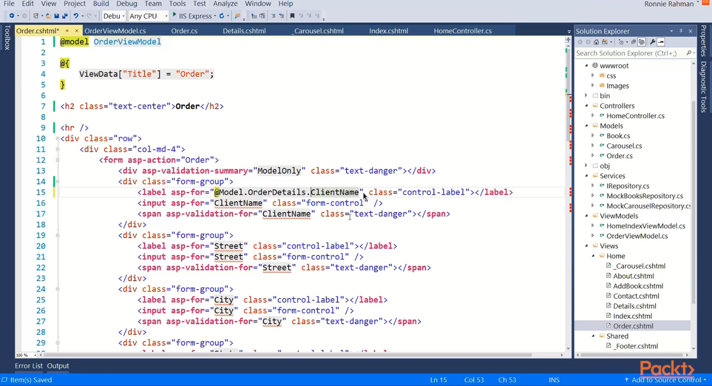Screen dimensions: 712x386
Task: Collapse the Controllers folder
Action: (587, 106)
